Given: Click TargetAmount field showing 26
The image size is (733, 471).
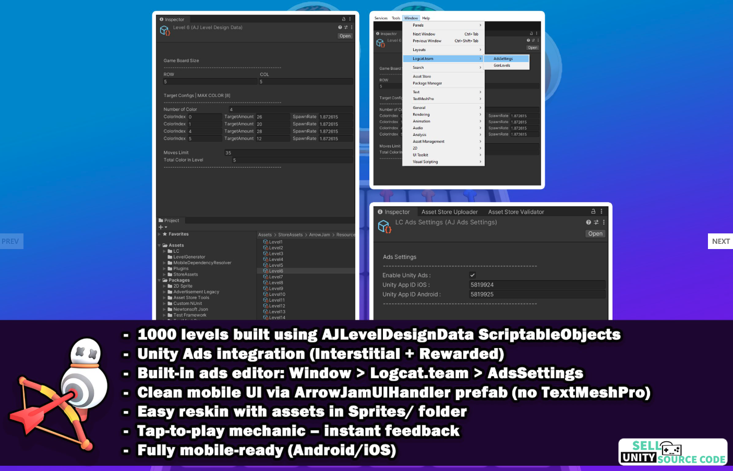Looking at the screenshot, I should click(x=273, y=117).
